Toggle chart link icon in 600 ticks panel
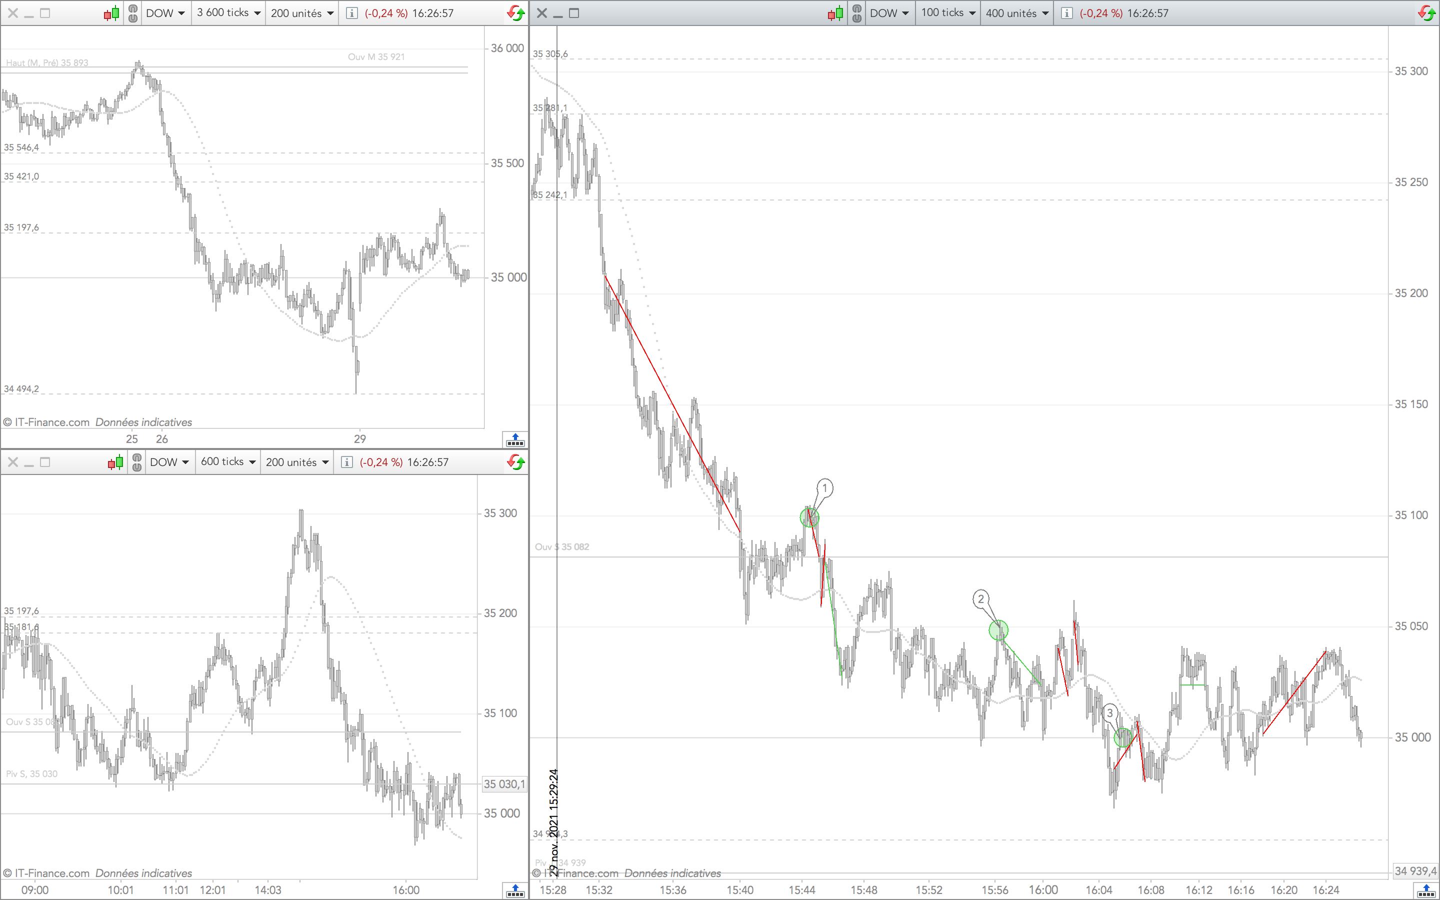1440x900 pixels. coord(137,462)
